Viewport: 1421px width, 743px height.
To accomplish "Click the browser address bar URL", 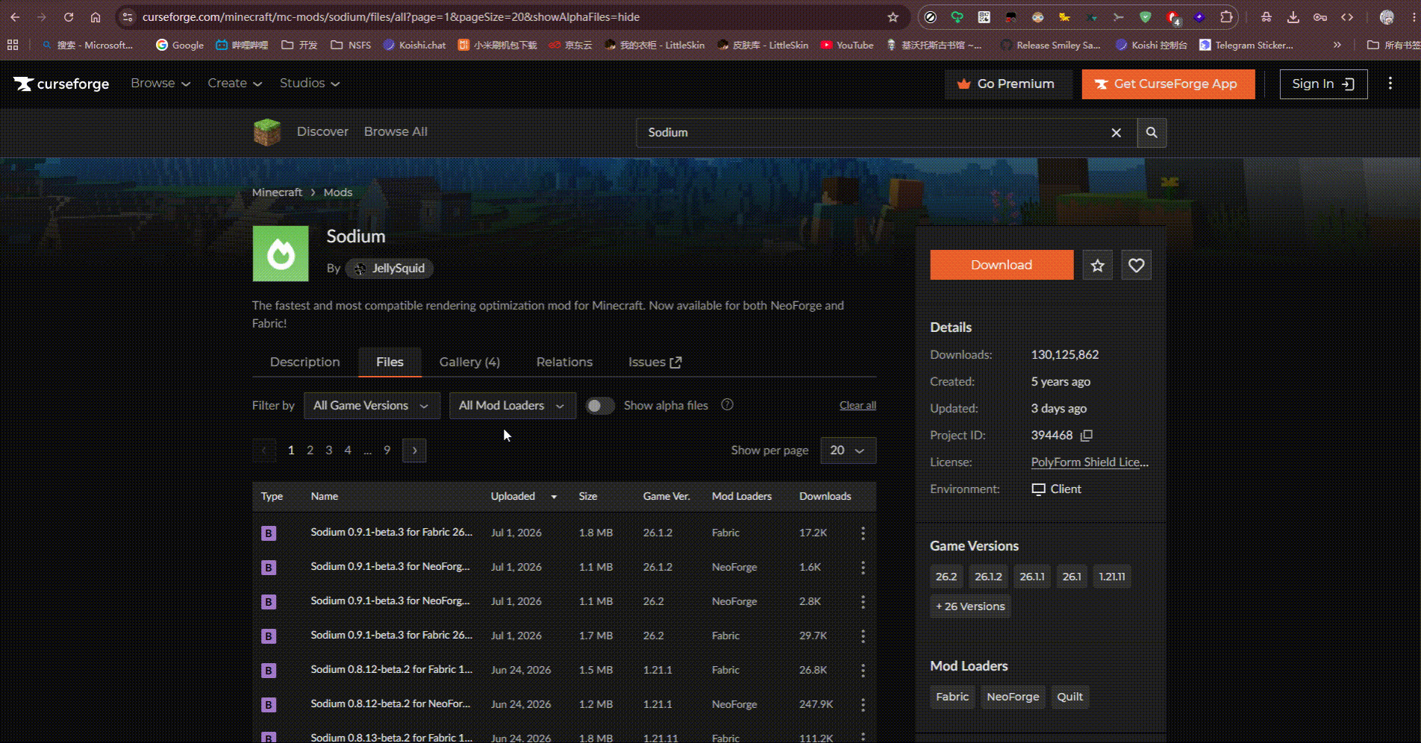I will [391, 17].
